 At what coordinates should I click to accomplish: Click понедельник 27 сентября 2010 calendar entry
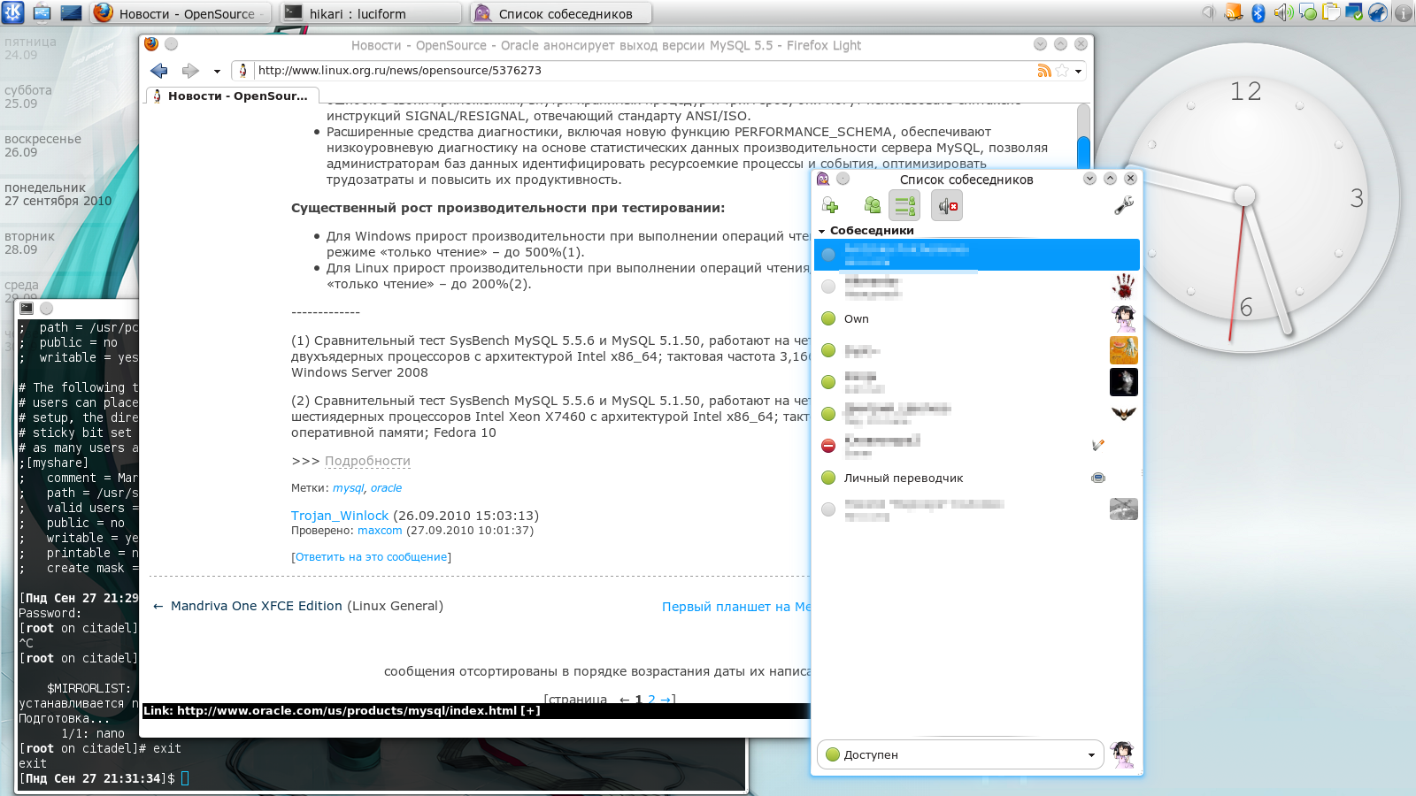coord(58,195)
